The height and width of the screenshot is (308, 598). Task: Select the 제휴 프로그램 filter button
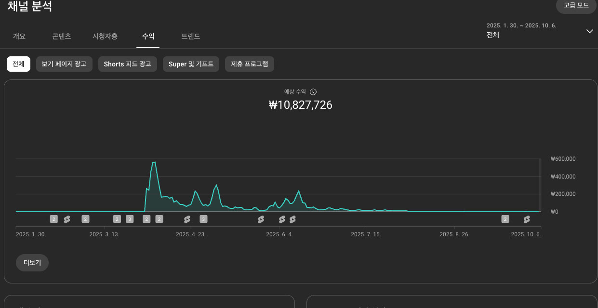pos(249,64)
